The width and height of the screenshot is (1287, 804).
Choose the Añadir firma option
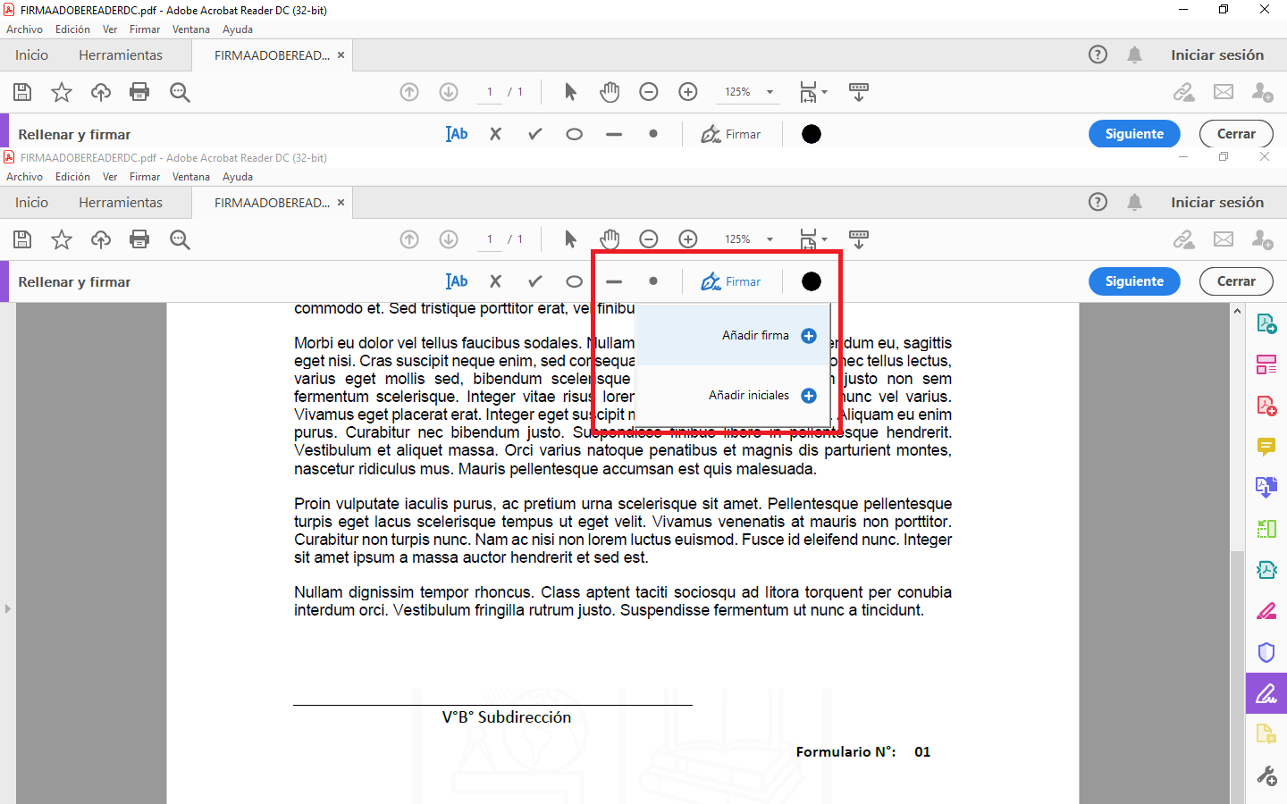pos(755,336)
